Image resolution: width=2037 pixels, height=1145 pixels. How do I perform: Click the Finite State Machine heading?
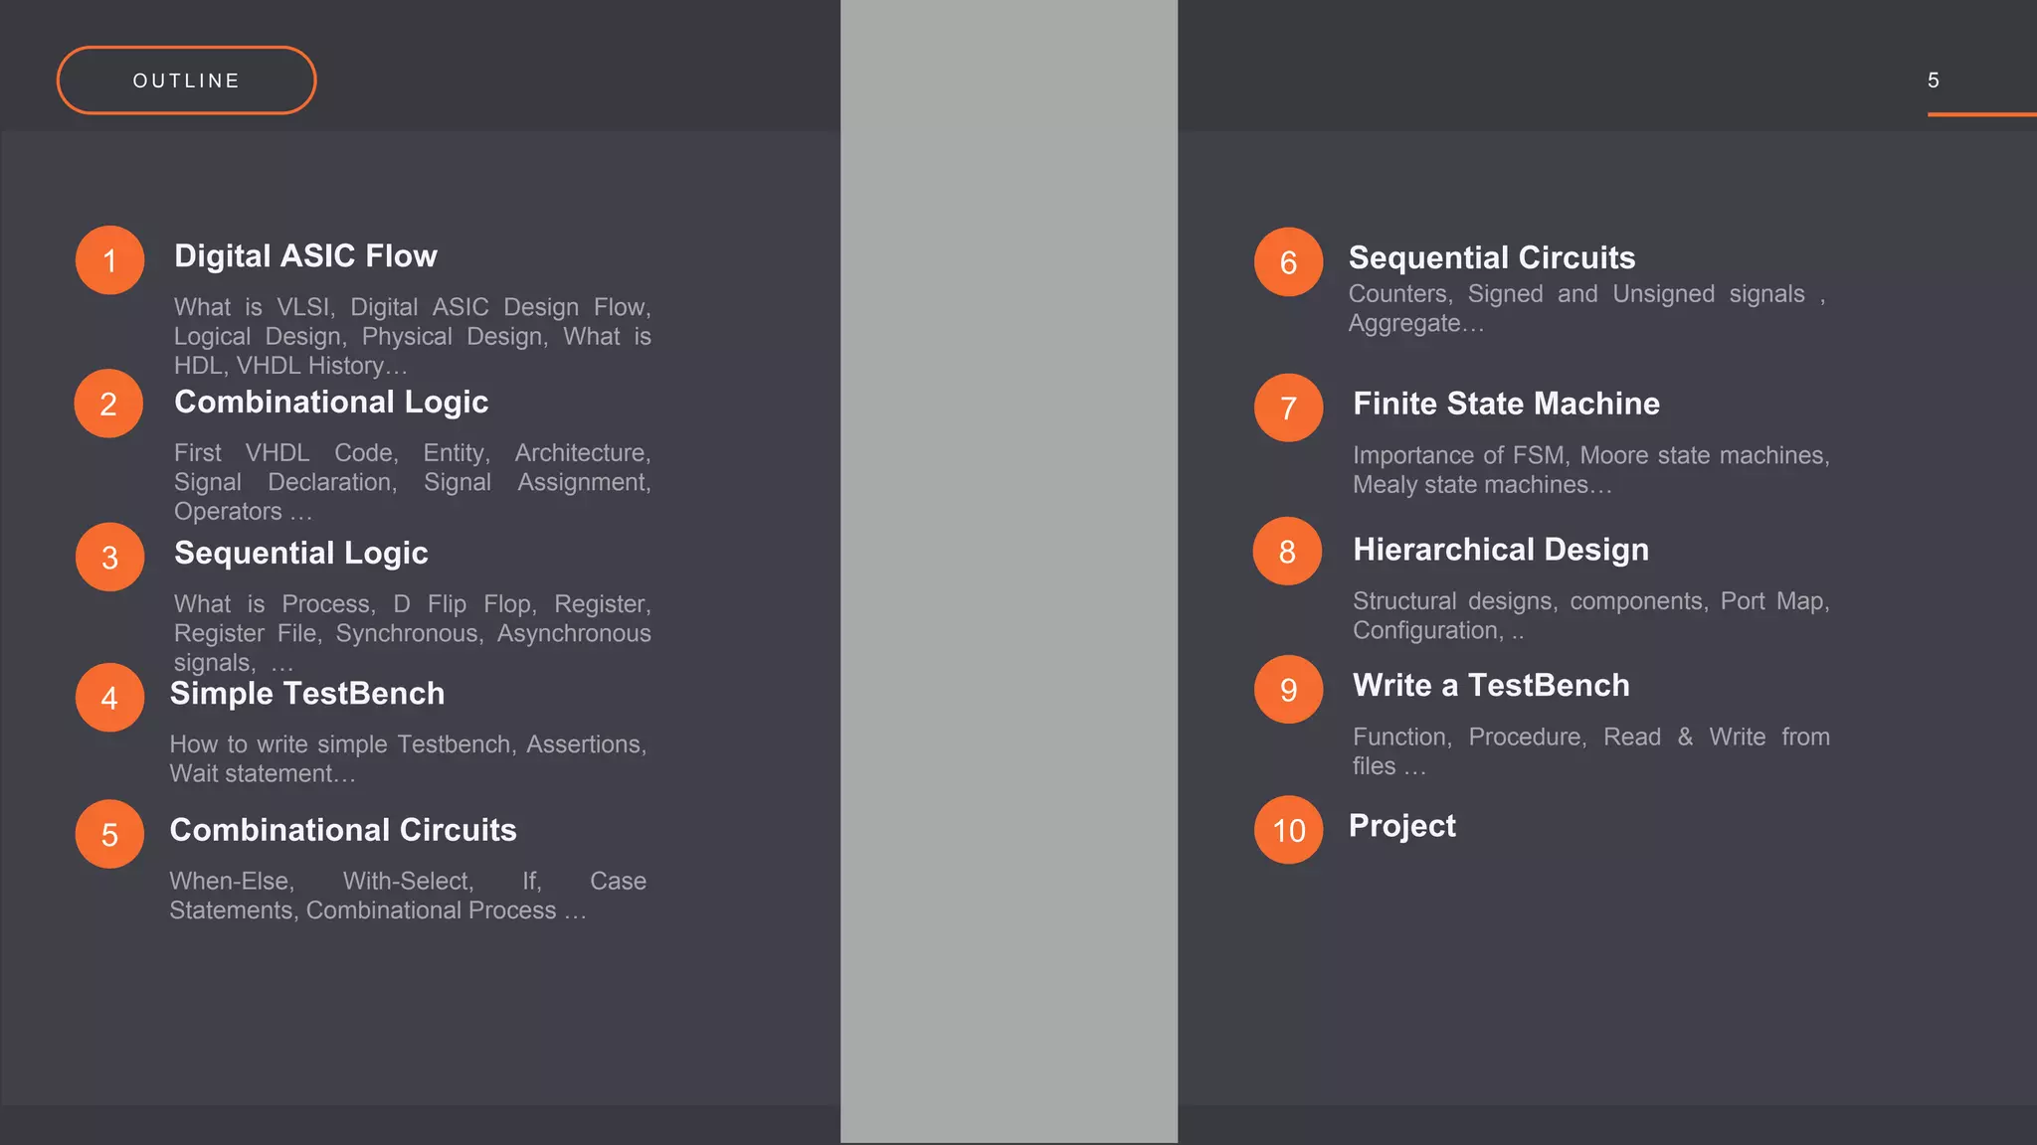pyautogui.click(x=1506, y=404)
